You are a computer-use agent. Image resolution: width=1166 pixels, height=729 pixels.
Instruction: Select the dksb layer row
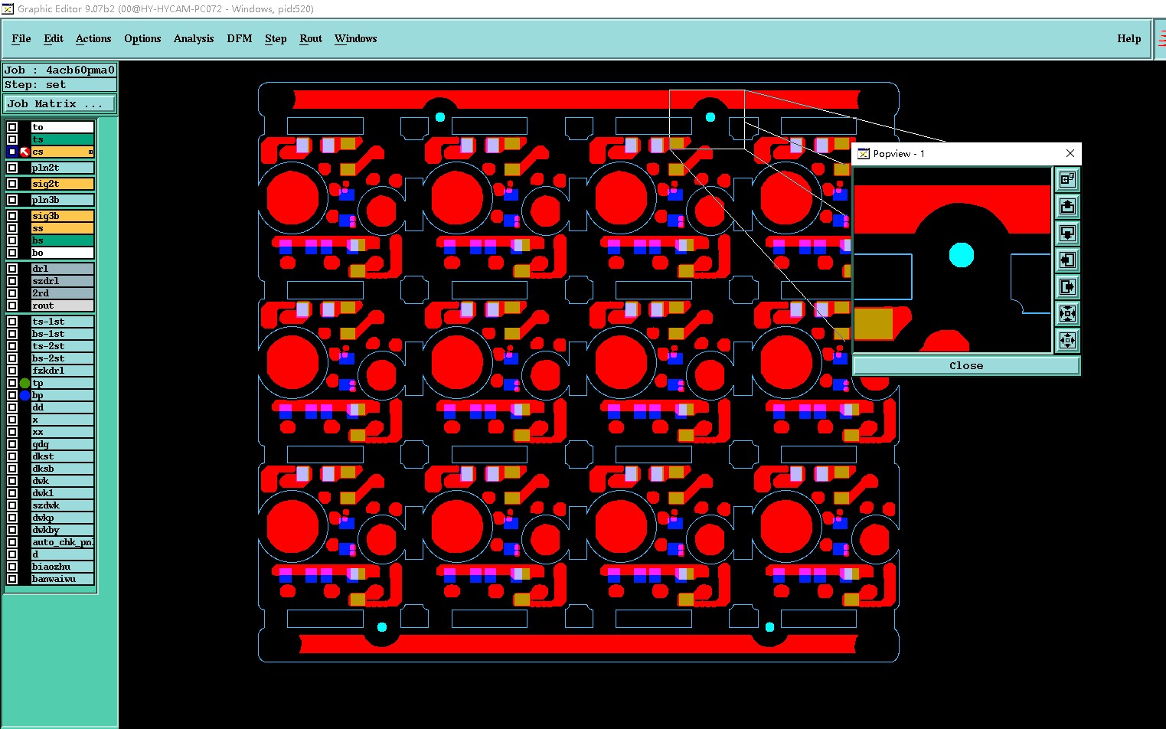62,469
